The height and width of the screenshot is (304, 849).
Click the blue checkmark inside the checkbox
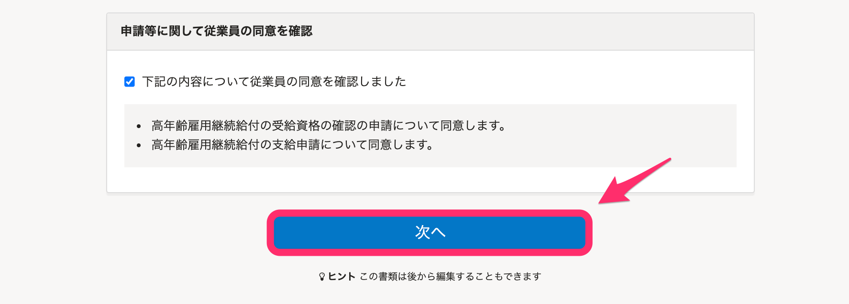coord(130,82)
